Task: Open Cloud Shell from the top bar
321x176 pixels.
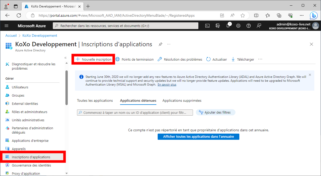Action: pos(207,26)
